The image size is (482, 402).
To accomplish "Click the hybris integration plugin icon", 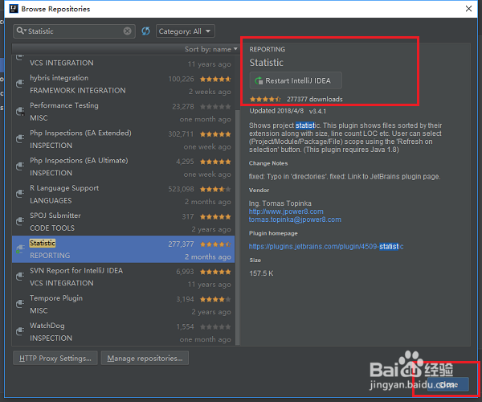I will 20,83.
